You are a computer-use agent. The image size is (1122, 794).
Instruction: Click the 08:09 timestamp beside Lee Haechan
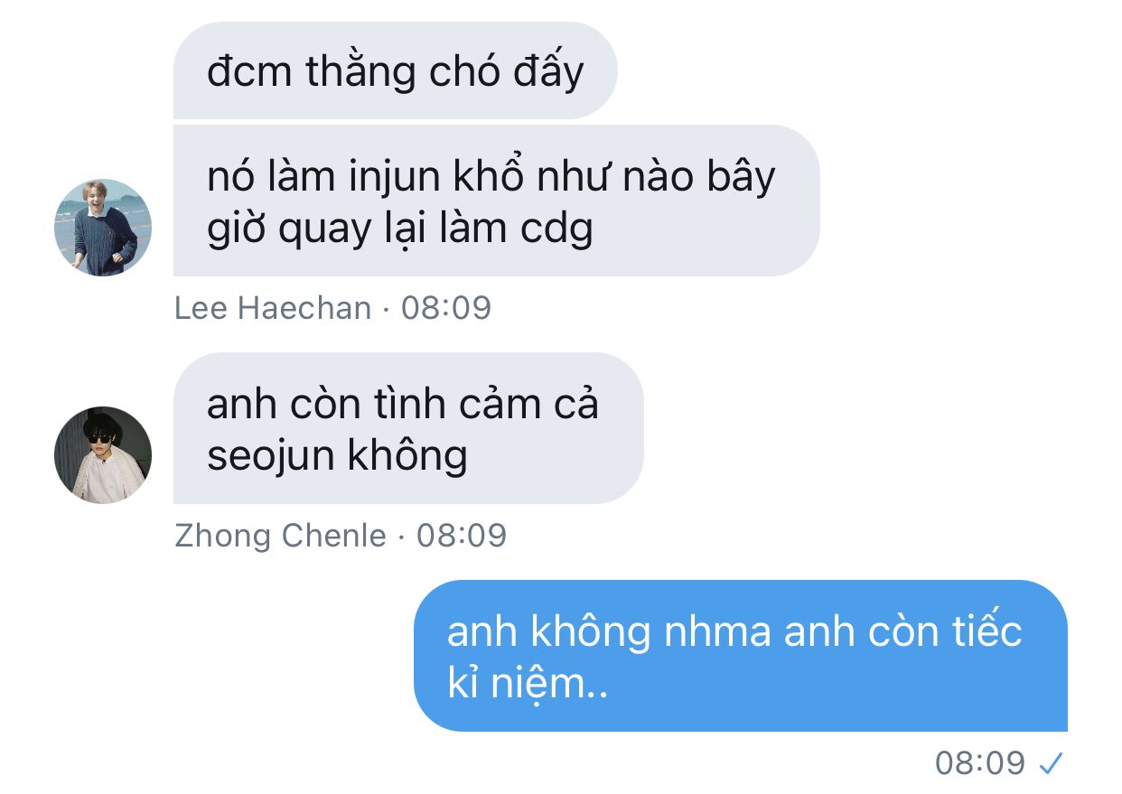point(446,308)
